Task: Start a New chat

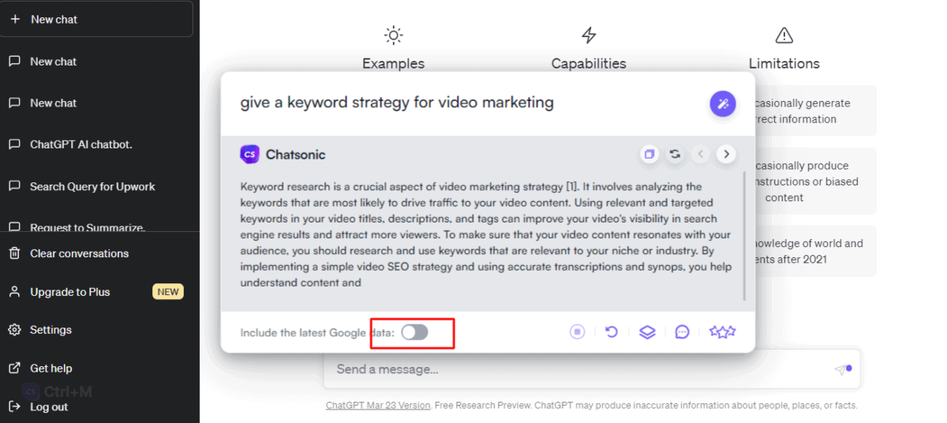Action: tap(96, 19)
